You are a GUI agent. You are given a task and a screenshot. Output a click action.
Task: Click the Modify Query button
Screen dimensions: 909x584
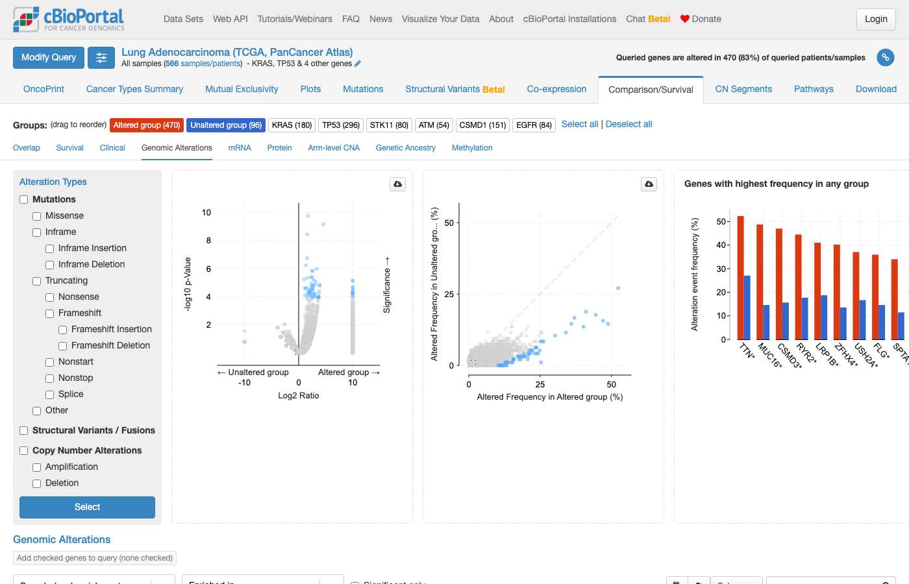tap(49, 58)
